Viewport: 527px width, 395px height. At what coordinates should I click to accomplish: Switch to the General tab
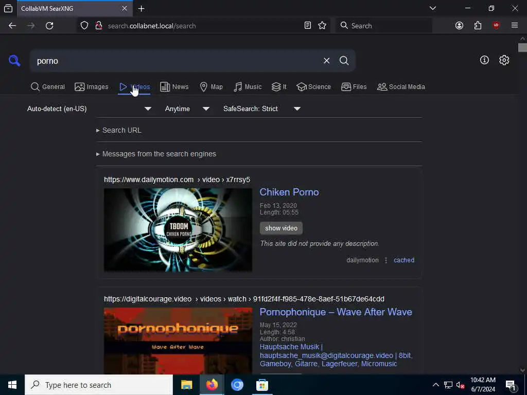[48, 86]
